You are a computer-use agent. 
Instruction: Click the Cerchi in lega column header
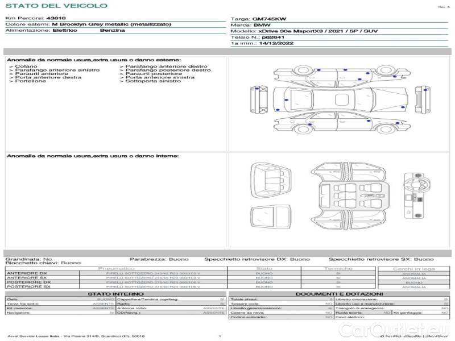tap(413, 268)
